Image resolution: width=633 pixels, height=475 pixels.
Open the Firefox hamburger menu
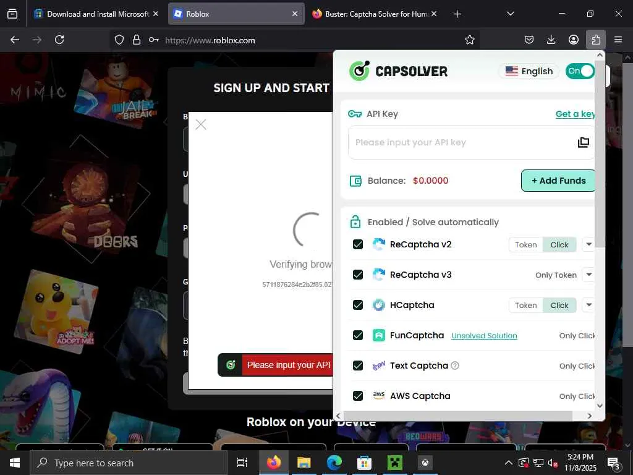(618, 40)
